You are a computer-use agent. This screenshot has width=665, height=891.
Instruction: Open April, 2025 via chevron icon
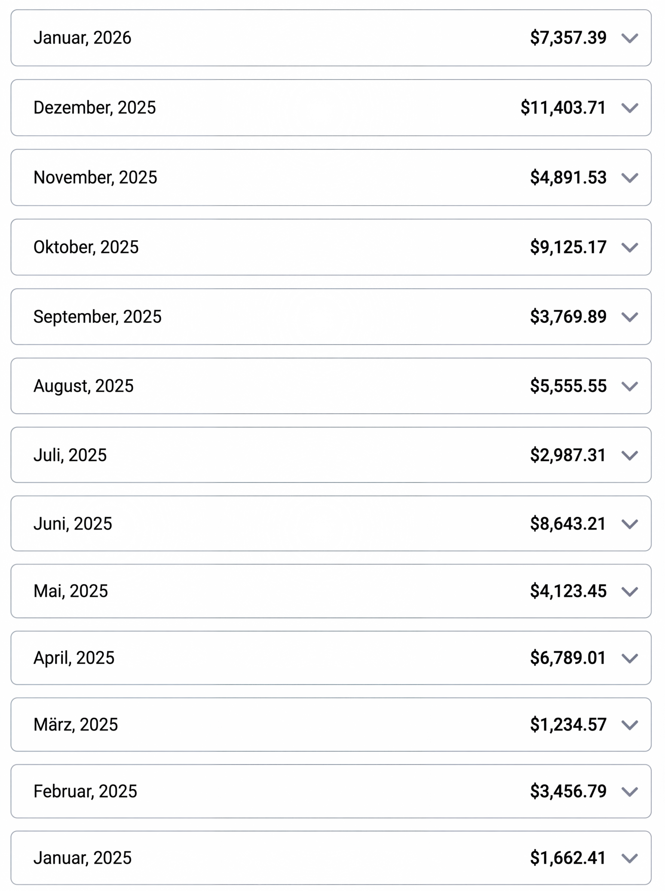pos(629,658)
